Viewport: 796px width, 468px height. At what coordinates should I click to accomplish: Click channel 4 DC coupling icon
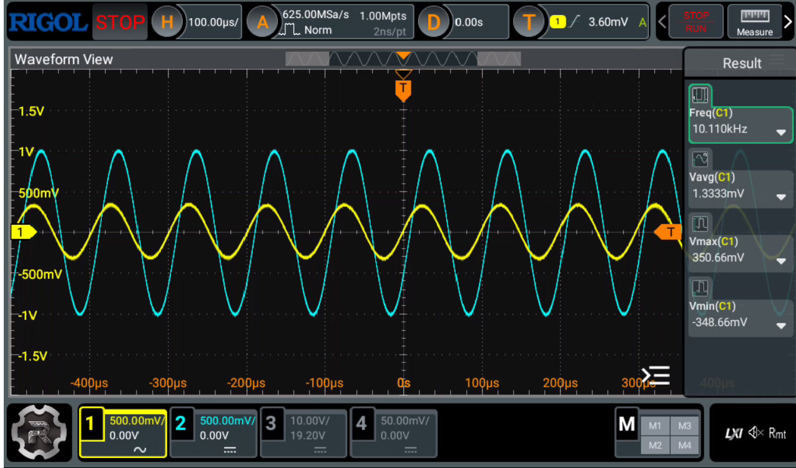(x=410, y=450)
